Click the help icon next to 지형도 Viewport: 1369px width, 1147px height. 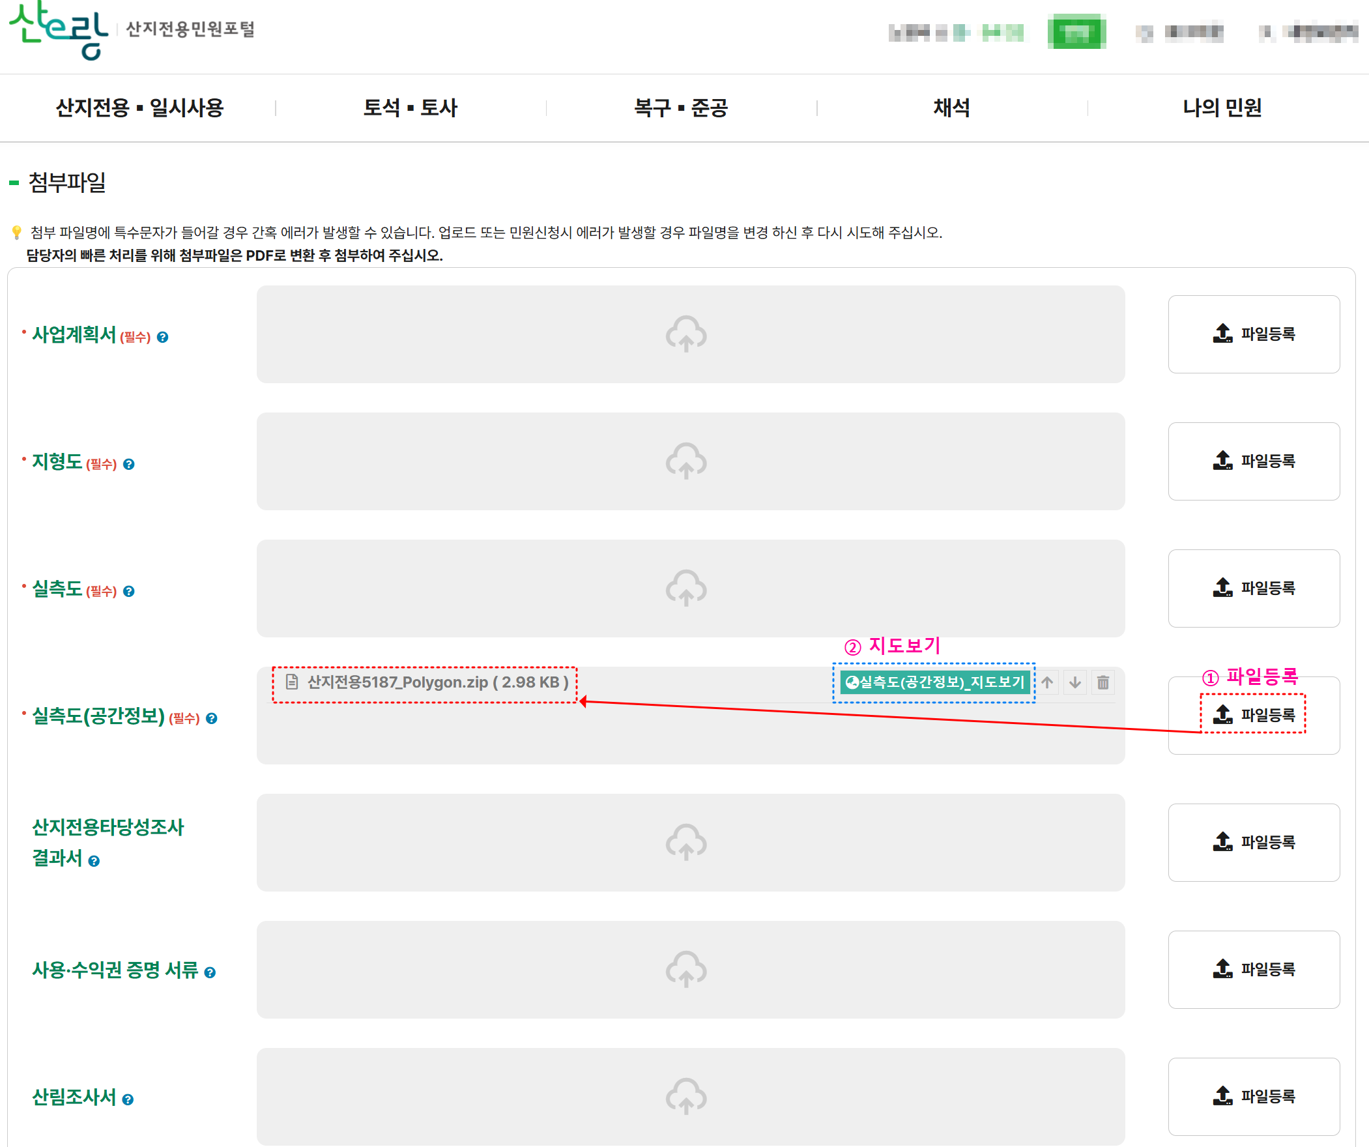[130, 464]
